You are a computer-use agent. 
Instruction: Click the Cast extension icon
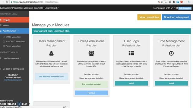pos(166,2)
